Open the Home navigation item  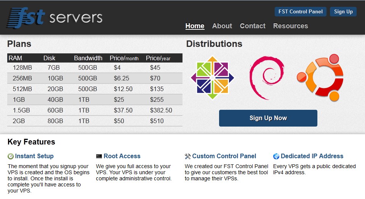tap(195, 26)
